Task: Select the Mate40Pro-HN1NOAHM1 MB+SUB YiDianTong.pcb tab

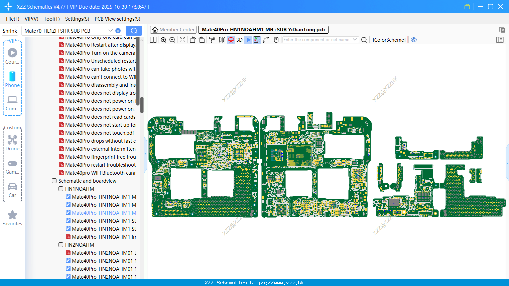Action: [x=263, y=30]
